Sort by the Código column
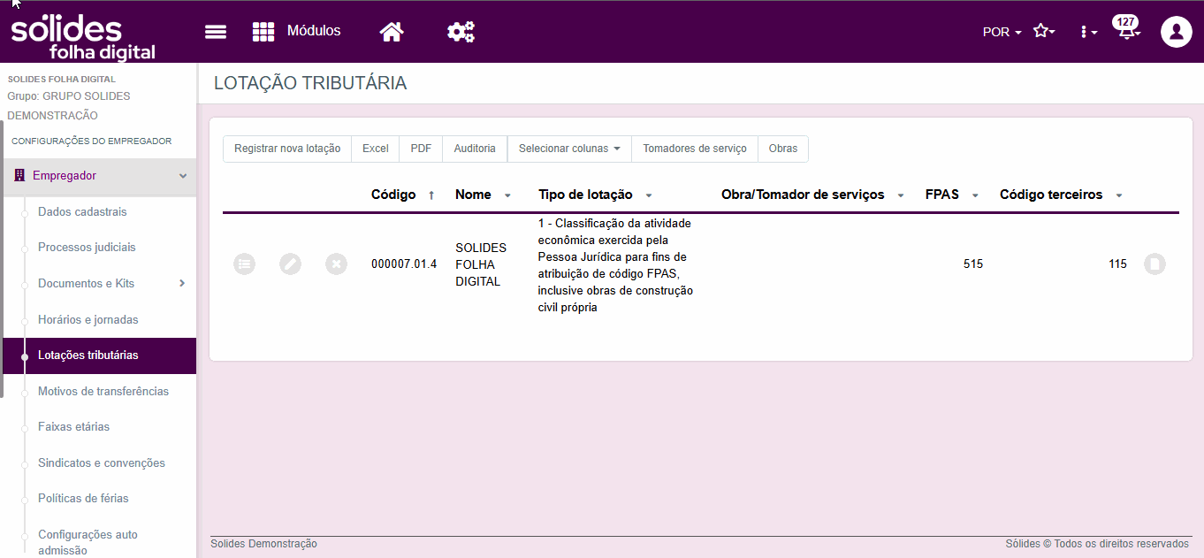 (x=403, y=195)
